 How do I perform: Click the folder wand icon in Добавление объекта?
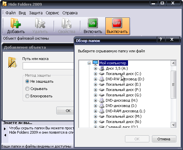[x=12, y=62]
